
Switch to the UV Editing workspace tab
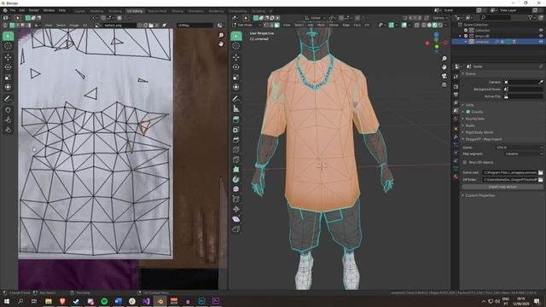point(135,11)
